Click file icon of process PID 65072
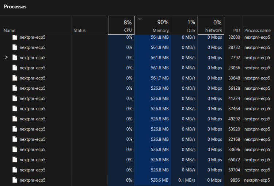Image resolution: width=274 pixels, height=186 pixels. click(x=15, y=159)
